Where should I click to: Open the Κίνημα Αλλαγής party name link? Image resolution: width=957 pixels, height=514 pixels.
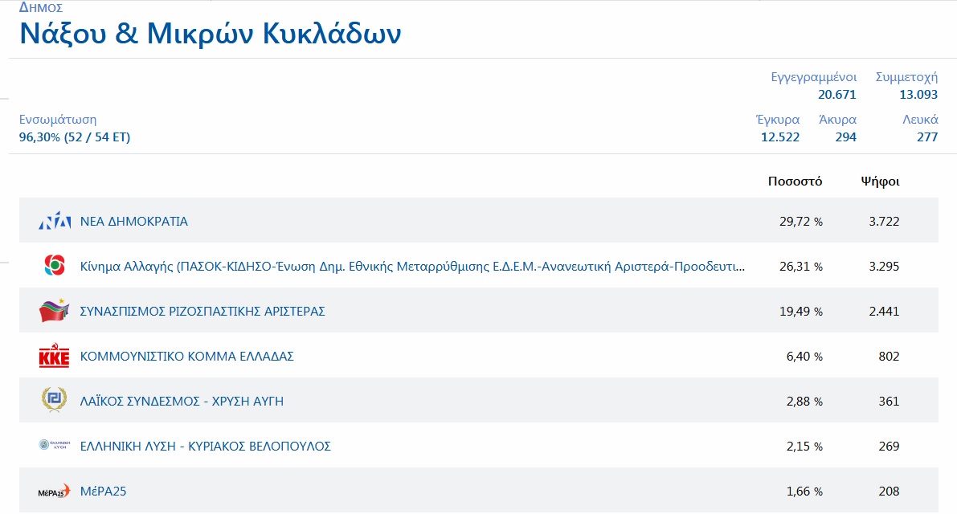(412, 267)
